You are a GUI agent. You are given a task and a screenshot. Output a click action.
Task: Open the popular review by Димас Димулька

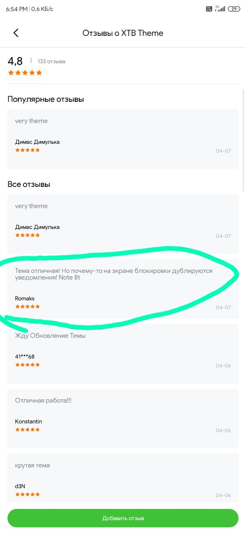[123, 139]
